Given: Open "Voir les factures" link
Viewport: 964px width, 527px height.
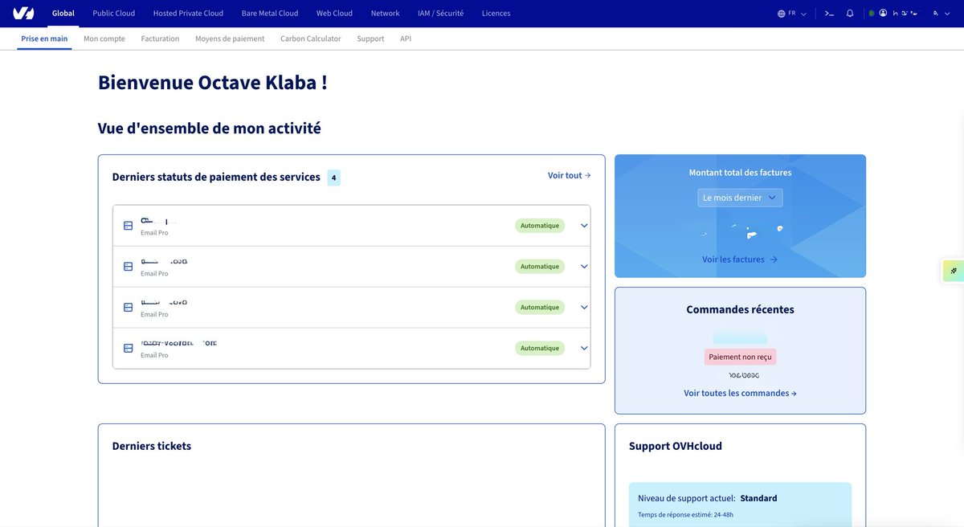Looking at the screenshot, I should click(739, 259).
